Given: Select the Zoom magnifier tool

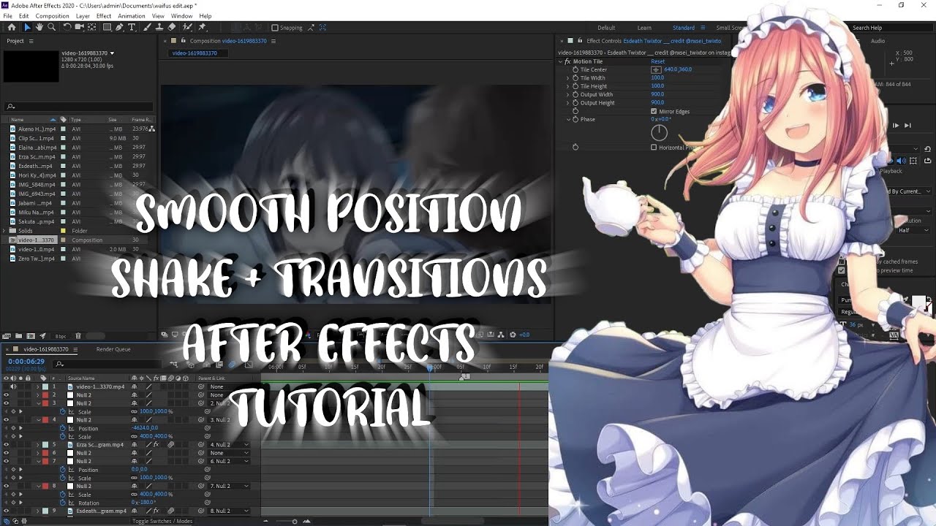Looking at the screenshot, I should point(51,27).
